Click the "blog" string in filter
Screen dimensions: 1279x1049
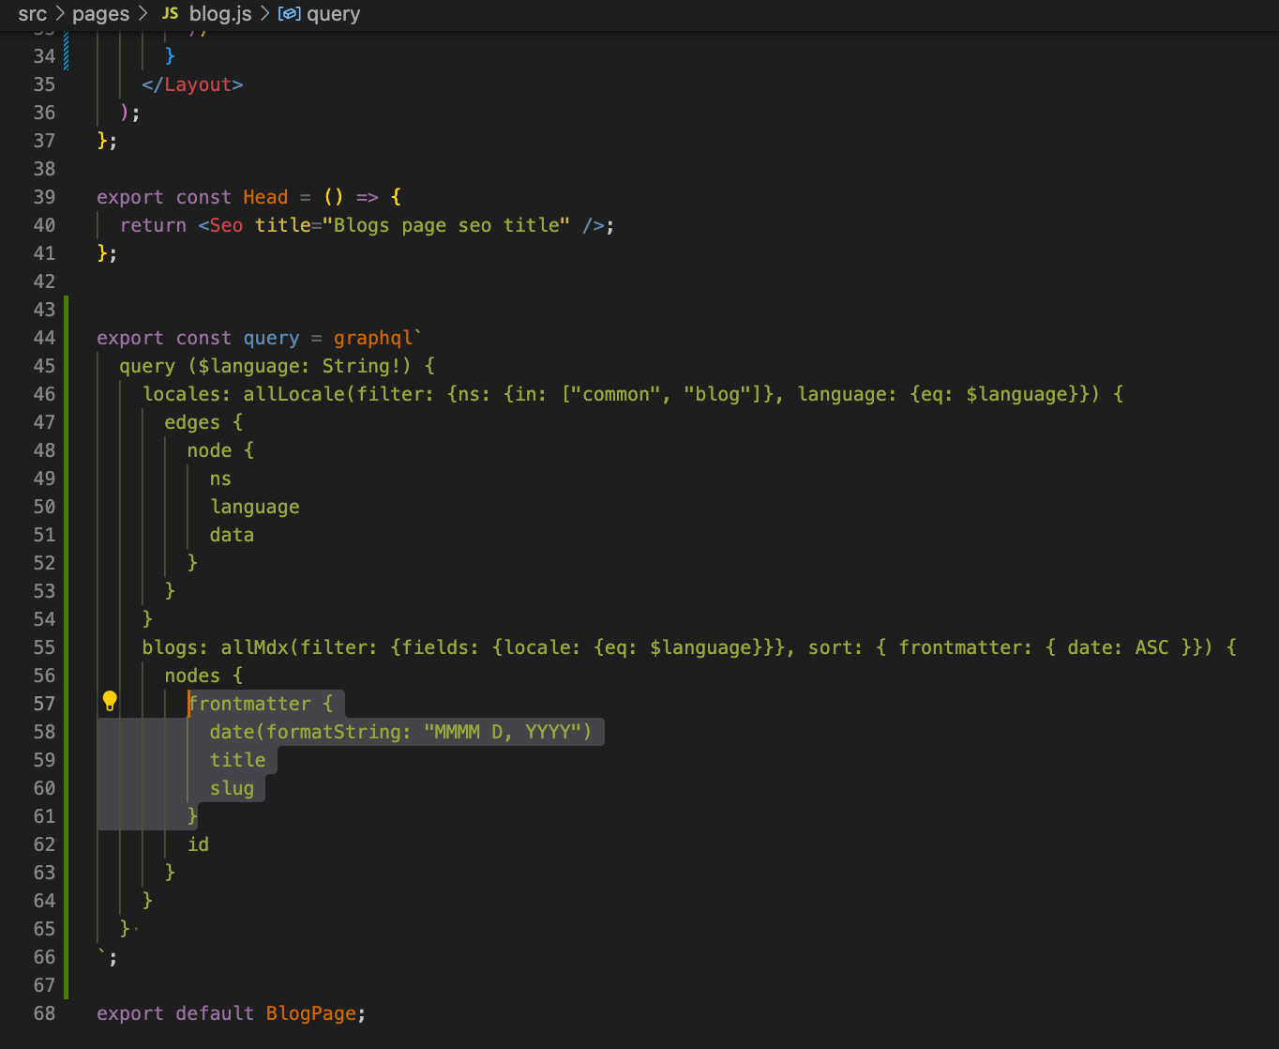(717, 394)
